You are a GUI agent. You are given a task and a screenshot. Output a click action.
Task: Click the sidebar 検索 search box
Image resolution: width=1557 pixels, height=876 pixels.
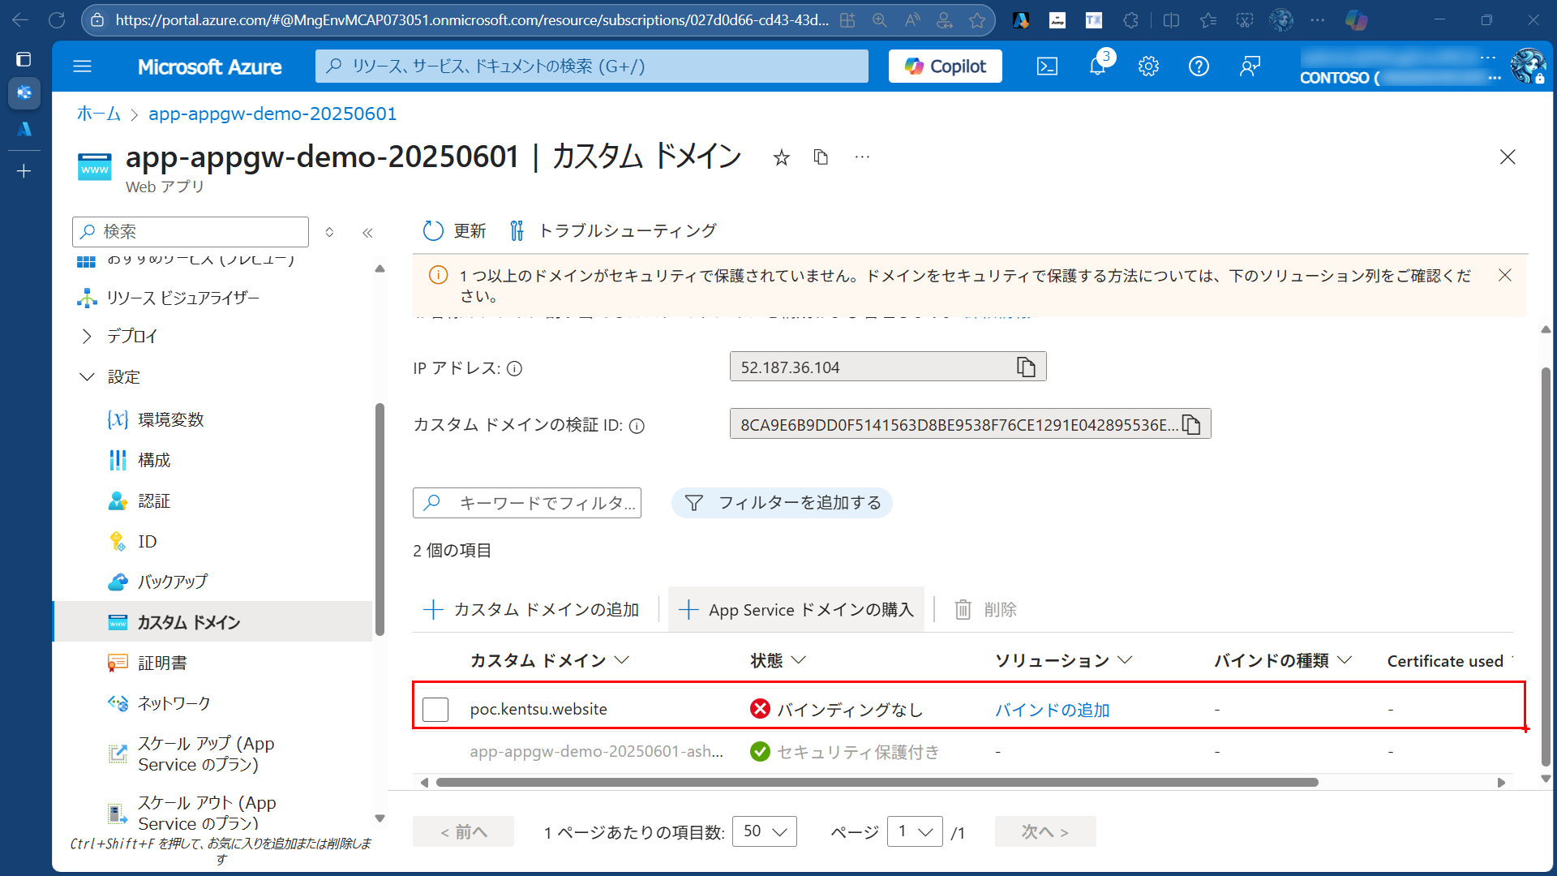point(191,232)
